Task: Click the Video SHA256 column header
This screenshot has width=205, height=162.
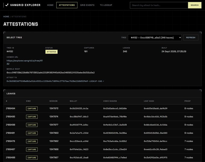Action: click(x=110, y=101)
